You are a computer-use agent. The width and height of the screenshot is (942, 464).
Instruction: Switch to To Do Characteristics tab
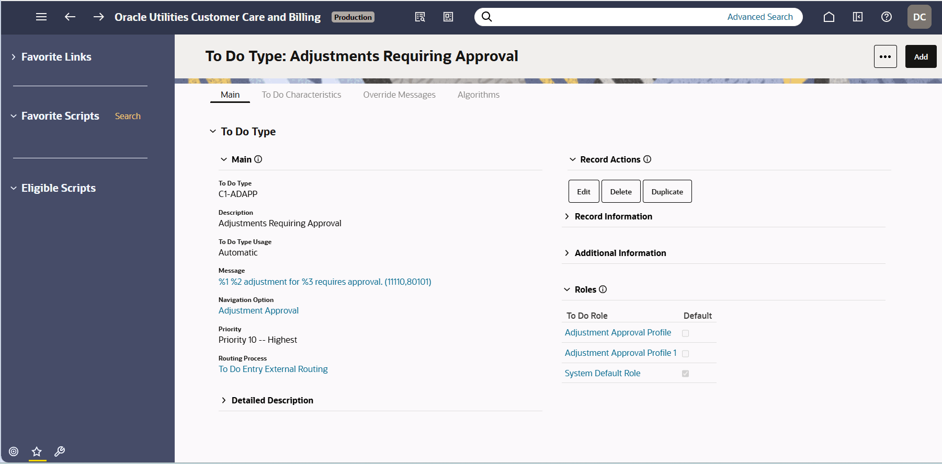click(301, 95)
